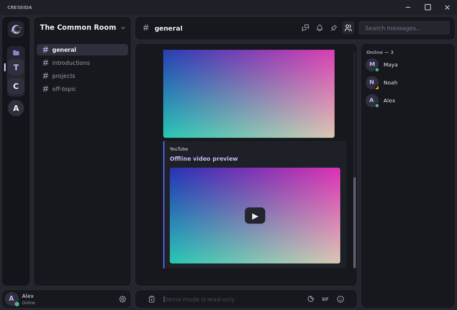
Task: Open Alex's entry in member list
Action: point(408,100)
